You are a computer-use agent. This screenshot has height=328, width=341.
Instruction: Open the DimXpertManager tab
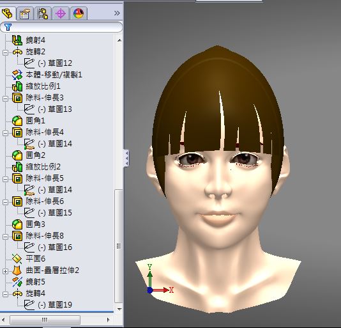point(61,13)
